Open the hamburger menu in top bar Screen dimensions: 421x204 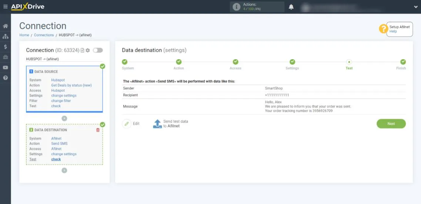(5, 7)
